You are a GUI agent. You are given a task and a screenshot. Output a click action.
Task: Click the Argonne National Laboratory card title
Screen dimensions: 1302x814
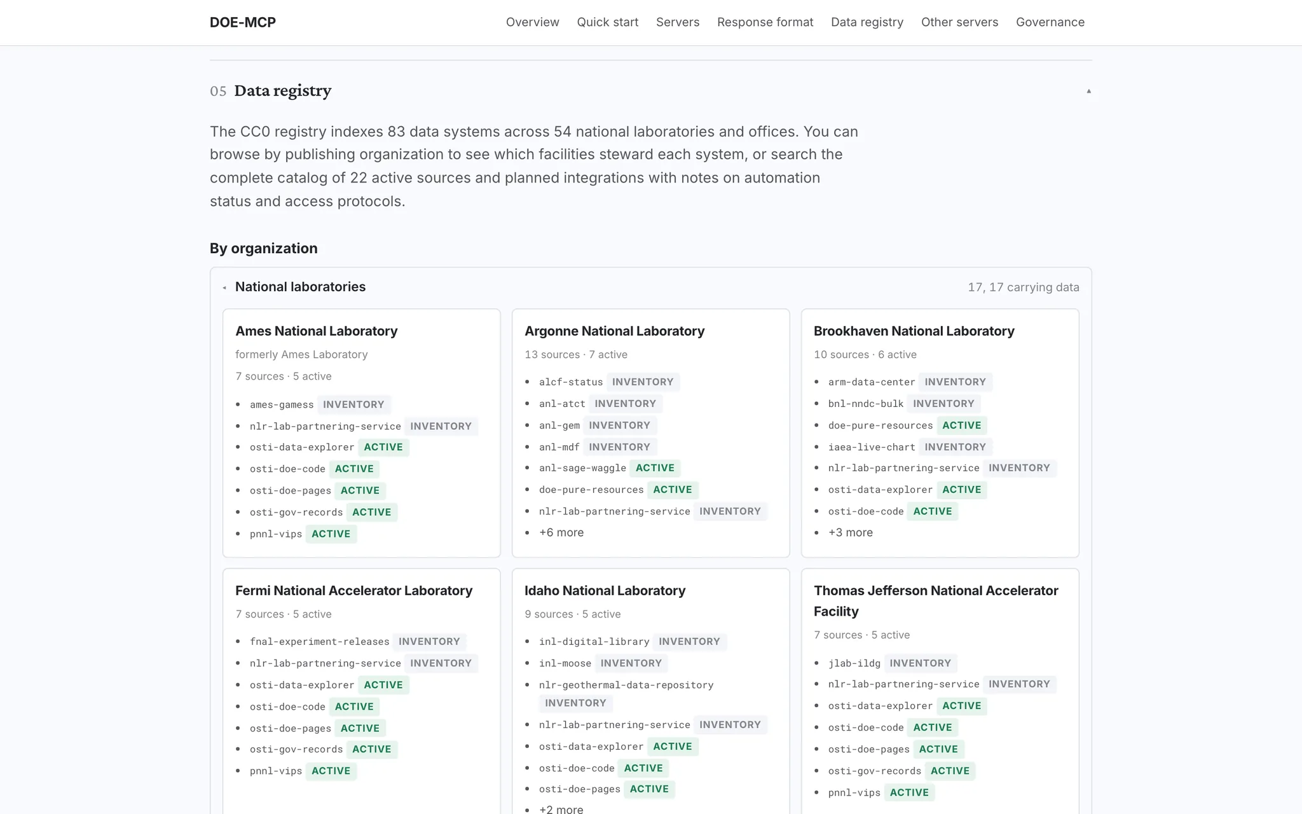point(615,331)
